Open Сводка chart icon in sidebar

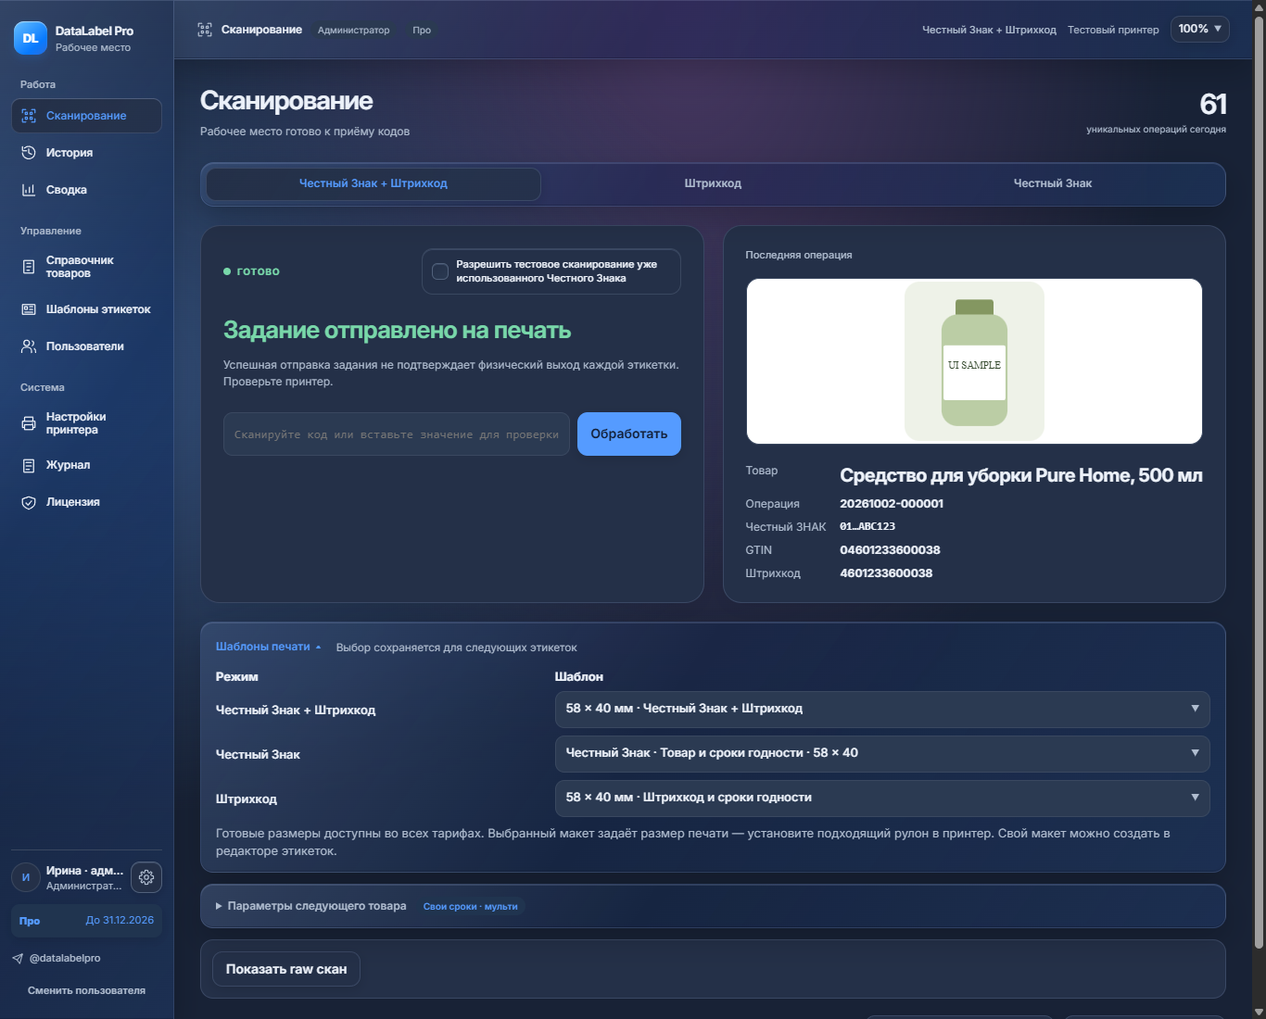(29, 190)
